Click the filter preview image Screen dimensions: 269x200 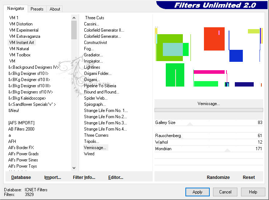click(209, 57)
